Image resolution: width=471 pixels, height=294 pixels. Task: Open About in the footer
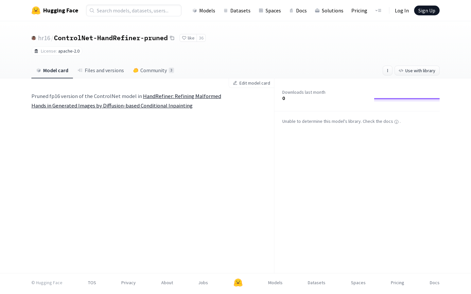[167, 283]
